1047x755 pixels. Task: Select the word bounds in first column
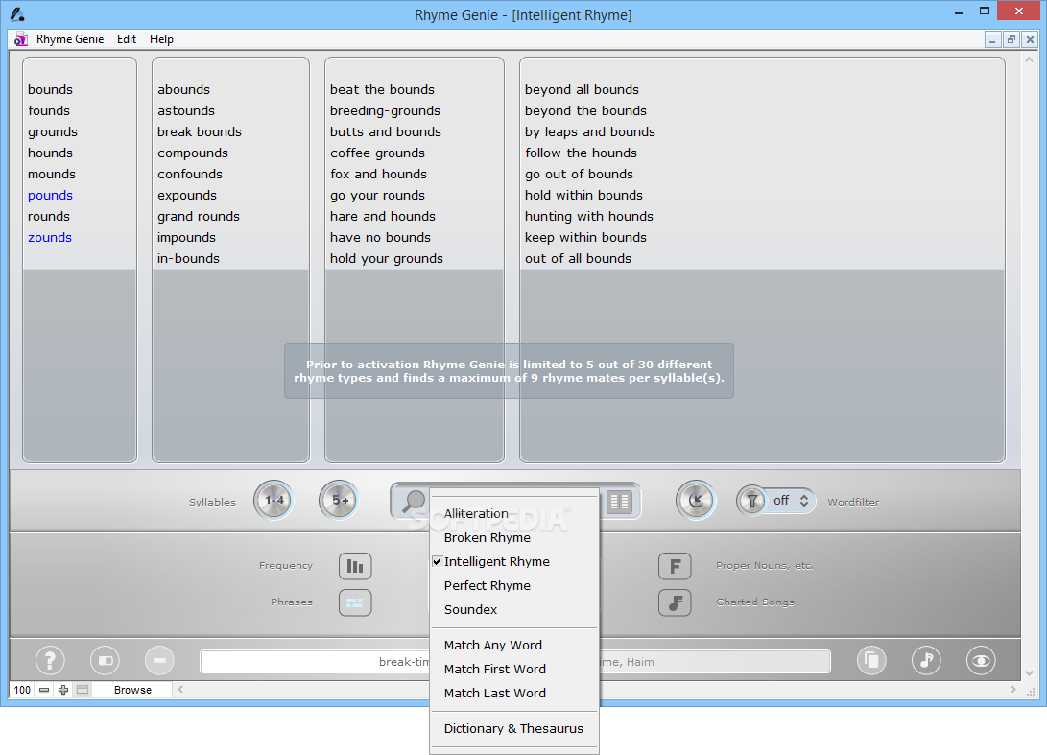click(x=50, y=89)
